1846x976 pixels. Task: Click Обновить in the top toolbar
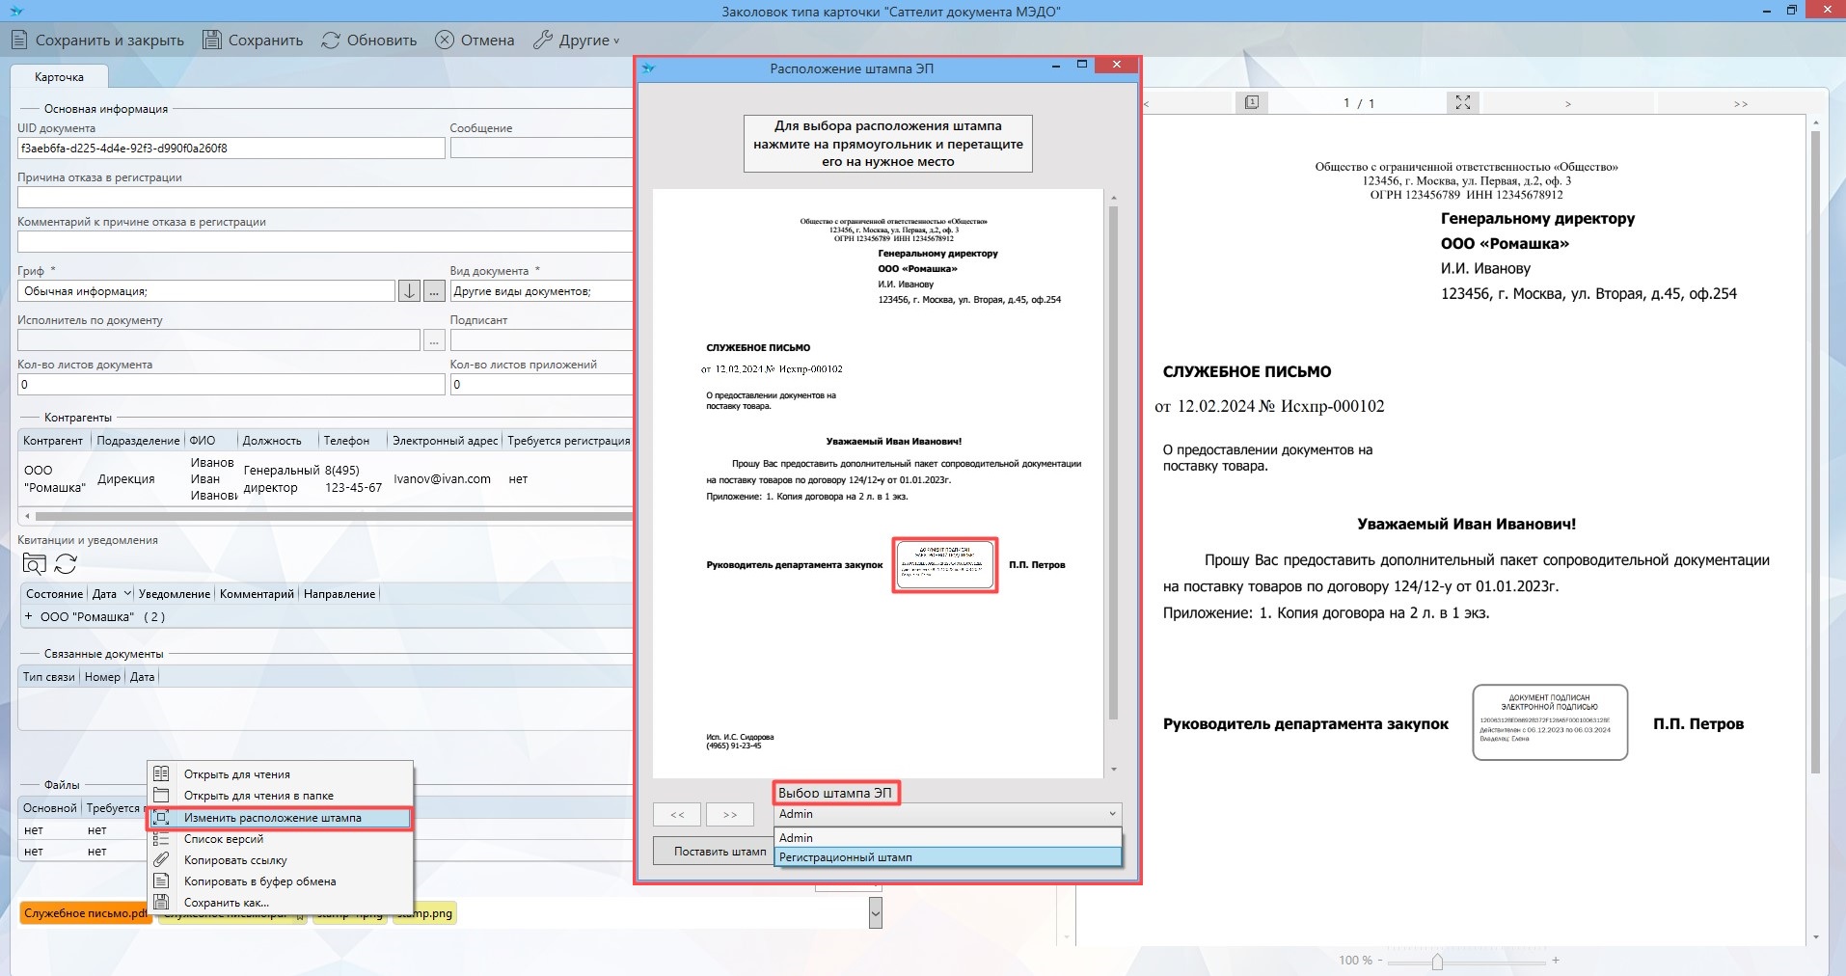[x=369, y=41]
